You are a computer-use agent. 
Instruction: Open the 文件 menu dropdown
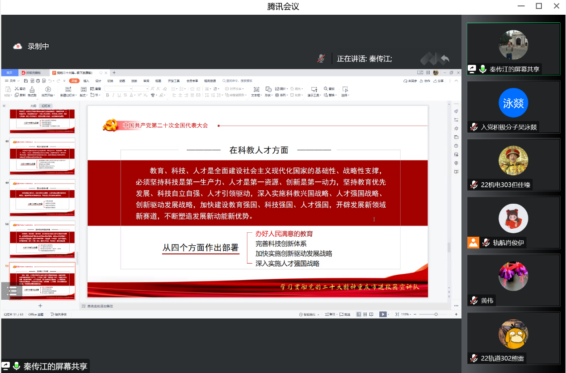coord(12,81)
